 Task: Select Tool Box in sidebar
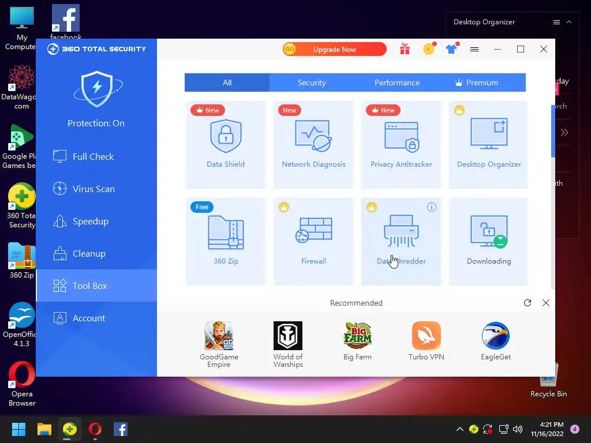96,286
